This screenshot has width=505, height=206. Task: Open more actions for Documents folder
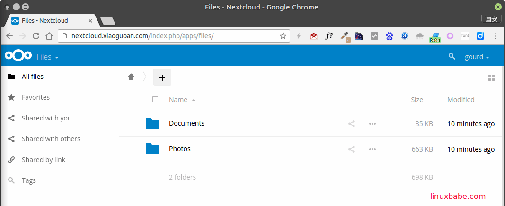click(x=372, y=124)
